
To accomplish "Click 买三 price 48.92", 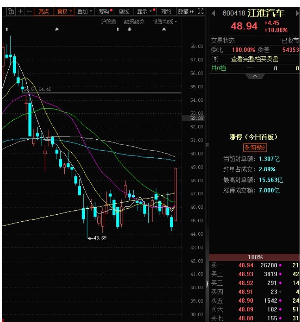I will click(246, 283).
